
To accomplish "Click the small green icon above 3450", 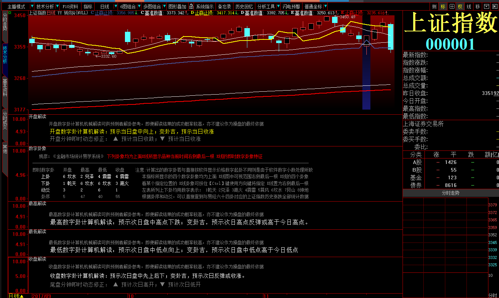I will click(10, 12).
